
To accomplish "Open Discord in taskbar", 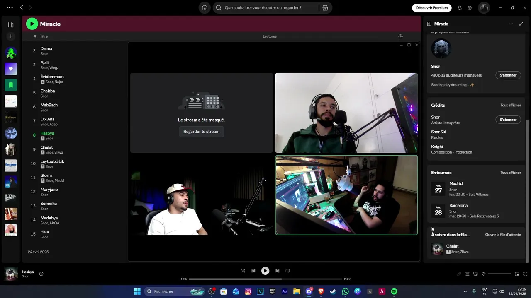I will tap(309, 291).
